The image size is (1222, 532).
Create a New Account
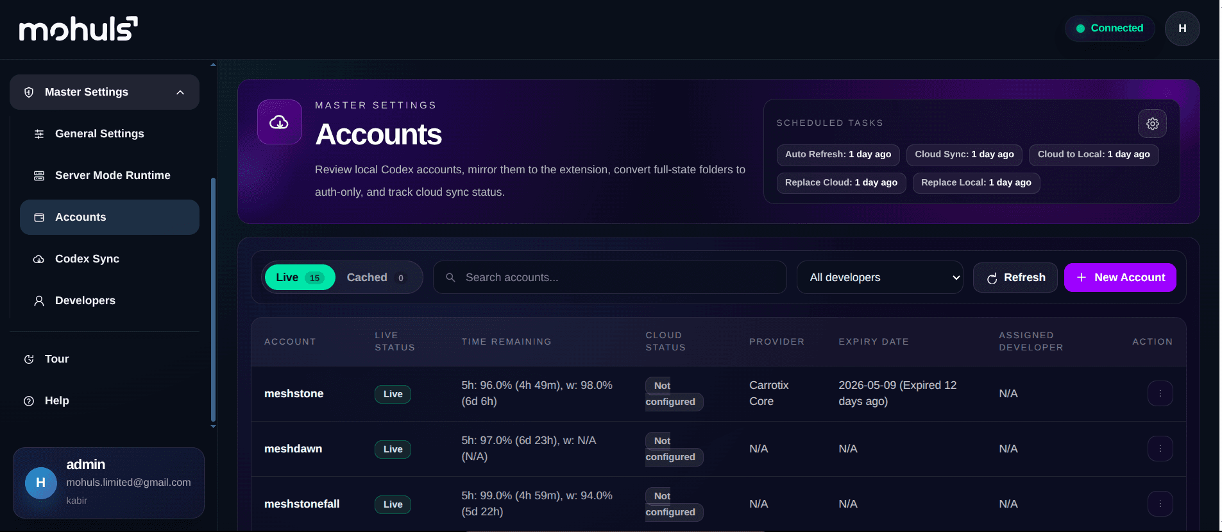point(1120,277)
